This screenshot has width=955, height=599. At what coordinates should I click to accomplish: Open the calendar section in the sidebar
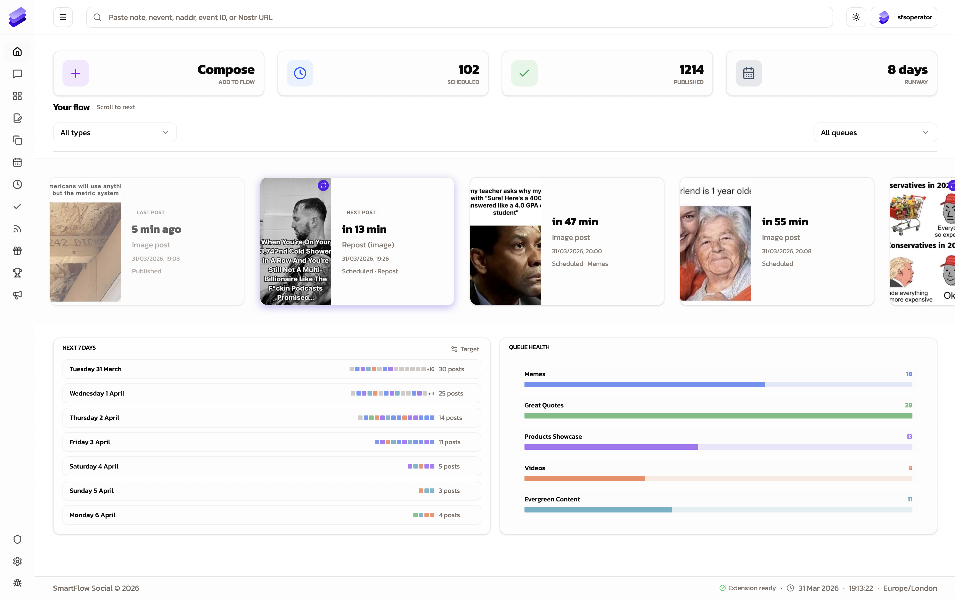coord(17,162)
